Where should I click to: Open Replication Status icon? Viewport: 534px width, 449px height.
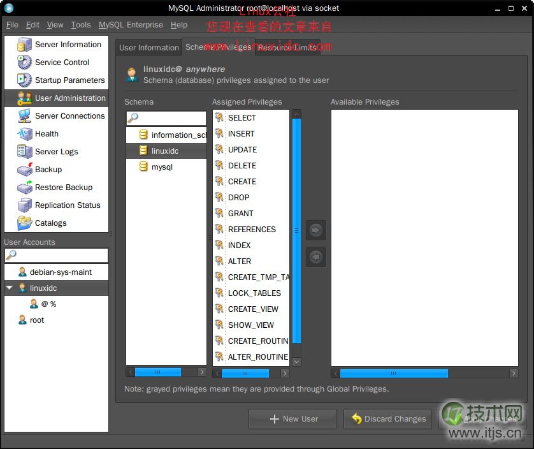(24, 205)
